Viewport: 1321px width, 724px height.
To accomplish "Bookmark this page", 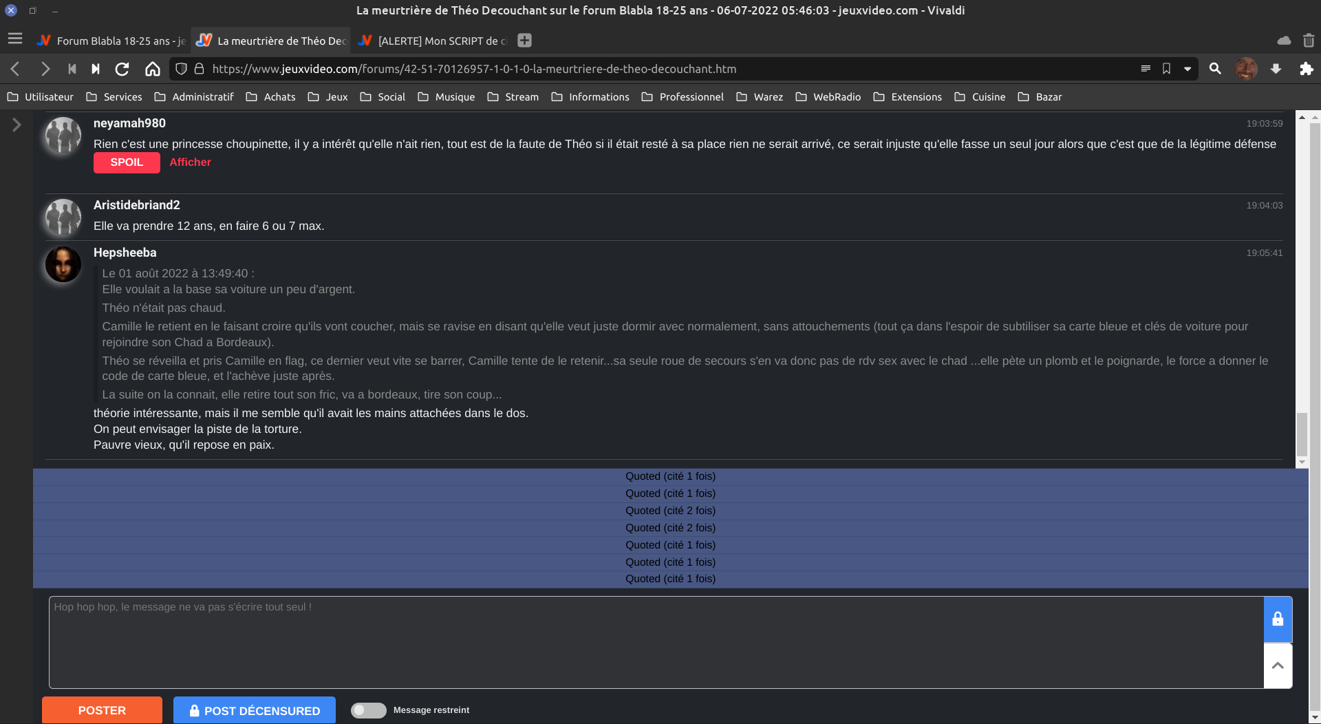I will point(1167,69).
